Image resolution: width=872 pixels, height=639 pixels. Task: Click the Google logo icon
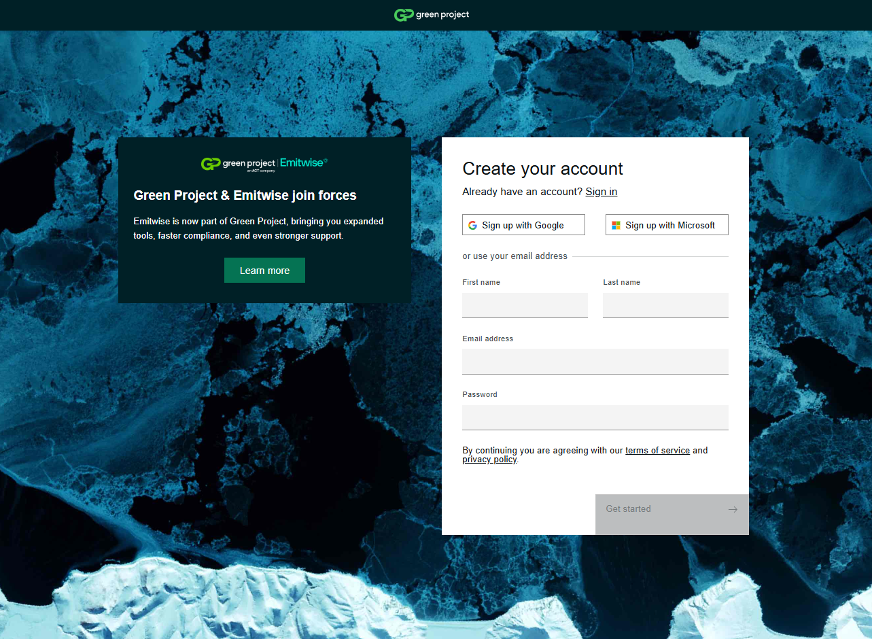pyautogui.click(x=472, y=226)
